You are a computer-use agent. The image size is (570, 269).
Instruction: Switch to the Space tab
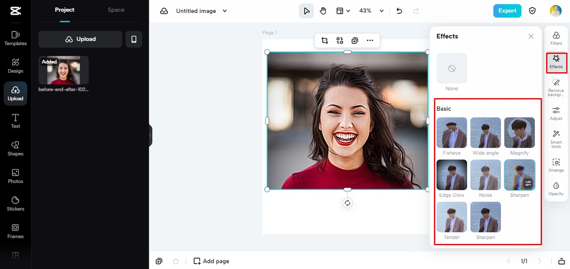coord(116,10)
